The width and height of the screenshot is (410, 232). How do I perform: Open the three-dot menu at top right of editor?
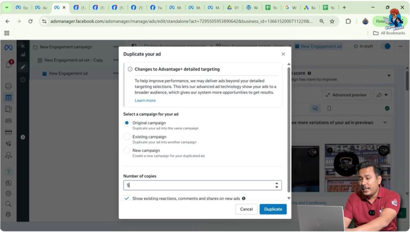pos(400,46)
